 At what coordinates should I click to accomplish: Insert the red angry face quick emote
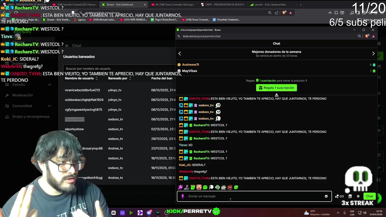coord(230,187)
